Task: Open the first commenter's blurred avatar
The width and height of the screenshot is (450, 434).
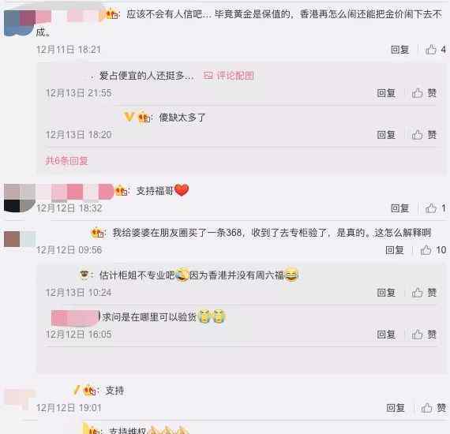Action: click(20, 23)
